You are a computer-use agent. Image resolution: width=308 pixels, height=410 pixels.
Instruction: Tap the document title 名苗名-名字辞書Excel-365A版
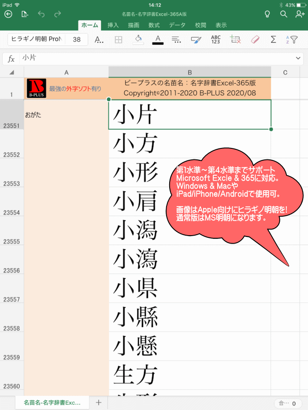pos(154,14)
